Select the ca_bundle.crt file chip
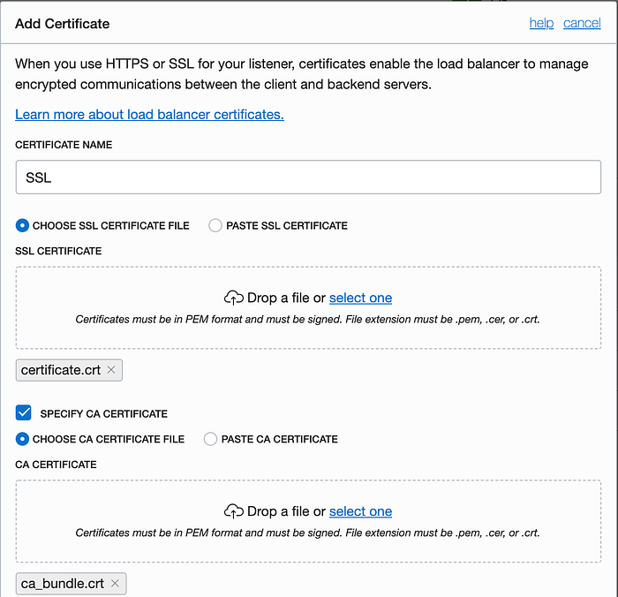618x597 pixels. click(71, 584)
